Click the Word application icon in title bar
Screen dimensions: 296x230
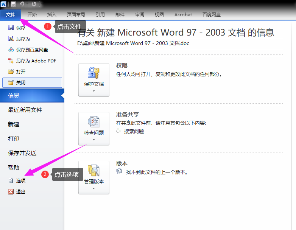[3, 4]
